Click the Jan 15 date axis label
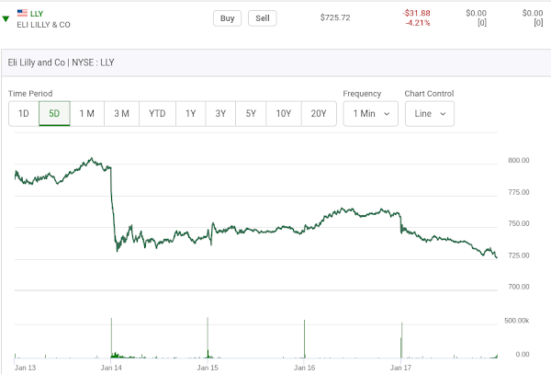551x374 pixels. click(208, 368)
